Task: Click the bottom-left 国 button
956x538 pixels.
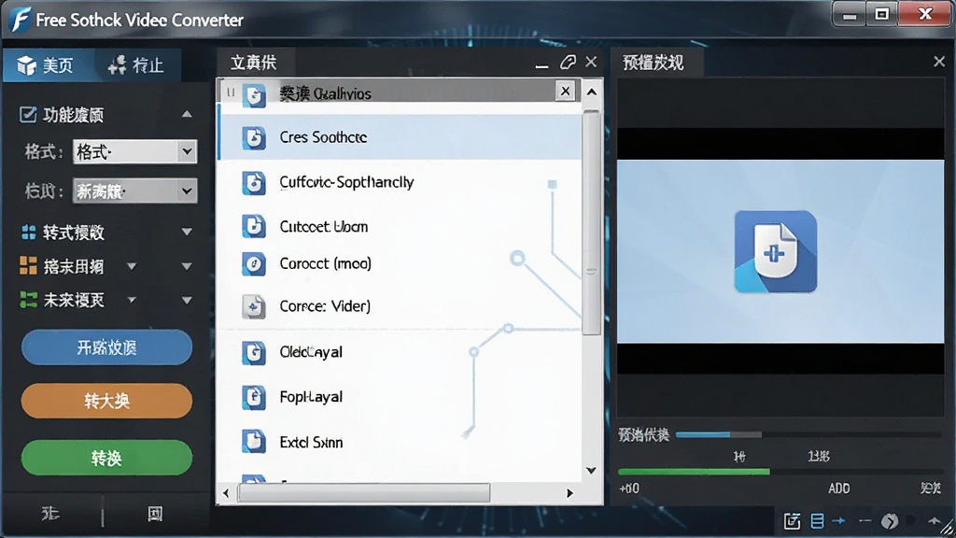Action: click(155, 514)
